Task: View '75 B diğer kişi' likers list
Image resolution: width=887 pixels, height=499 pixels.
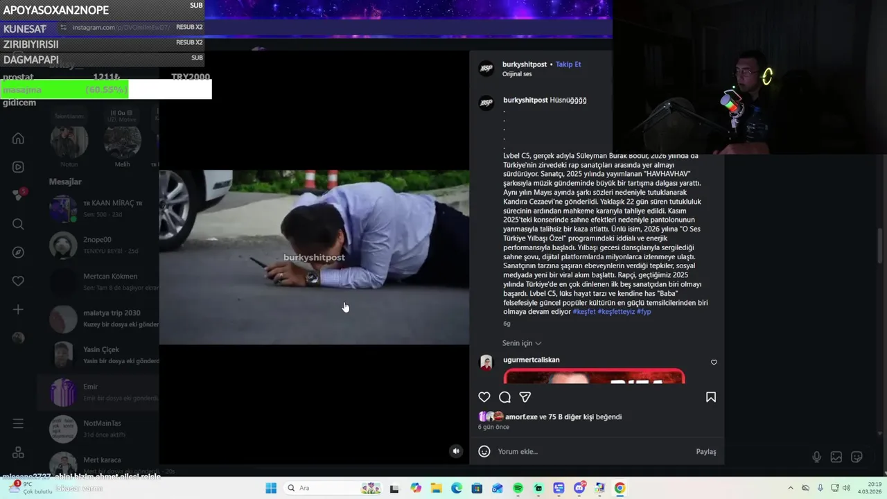Action: (x=571, y=417)
